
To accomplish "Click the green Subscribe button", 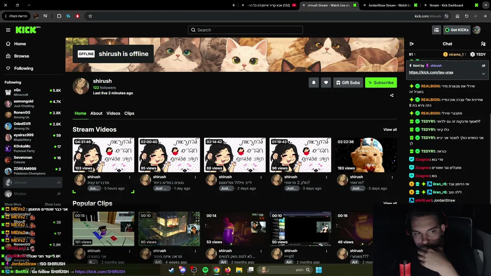I will pyautogui.click(x=381, y=82).
